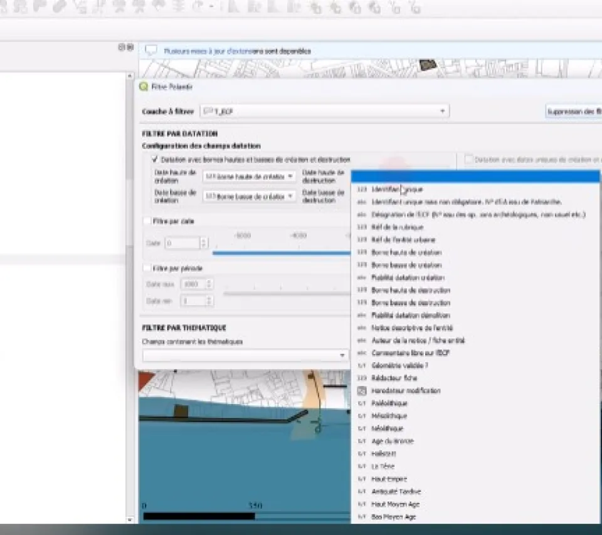Choose Rédacteur fiche option
This screenshot has height=535, width=602.
tap(475, 378)
